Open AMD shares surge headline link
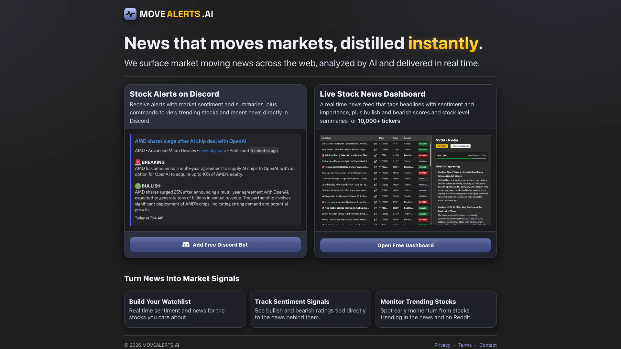 191,141
